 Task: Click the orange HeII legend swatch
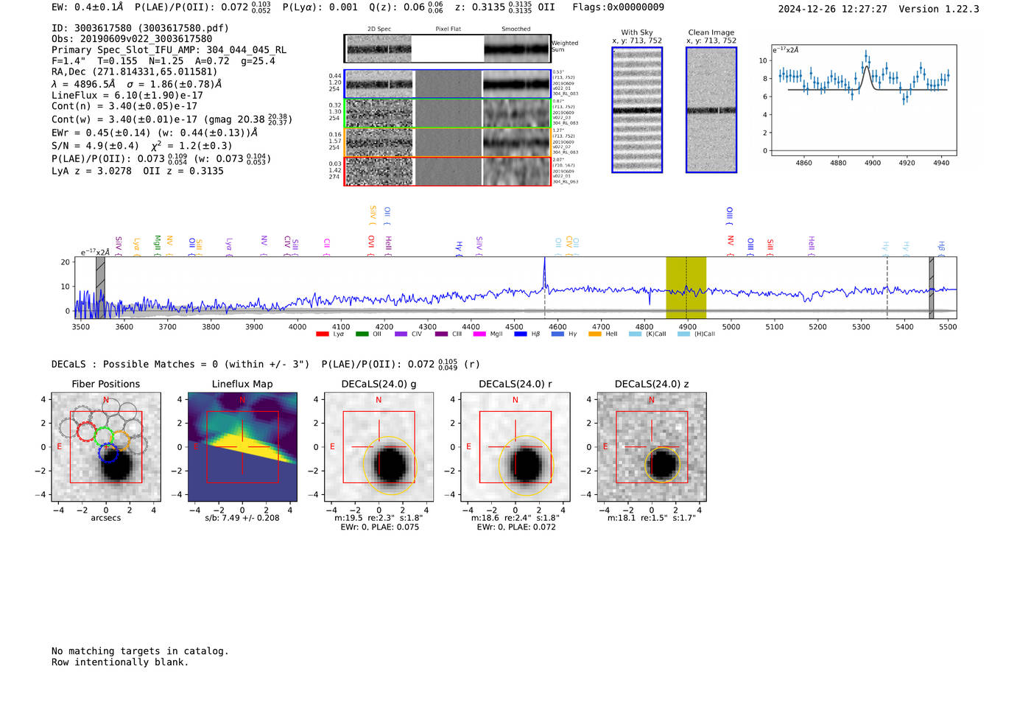595,334
